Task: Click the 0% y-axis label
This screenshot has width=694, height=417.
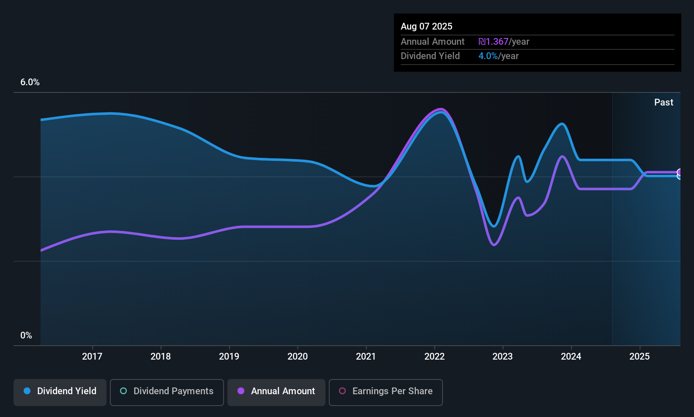Action: pyautogui.click(x=26, y=336)
